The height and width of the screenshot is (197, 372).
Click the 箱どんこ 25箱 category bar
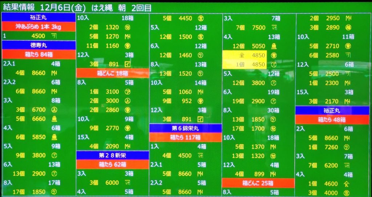(258, 183)
